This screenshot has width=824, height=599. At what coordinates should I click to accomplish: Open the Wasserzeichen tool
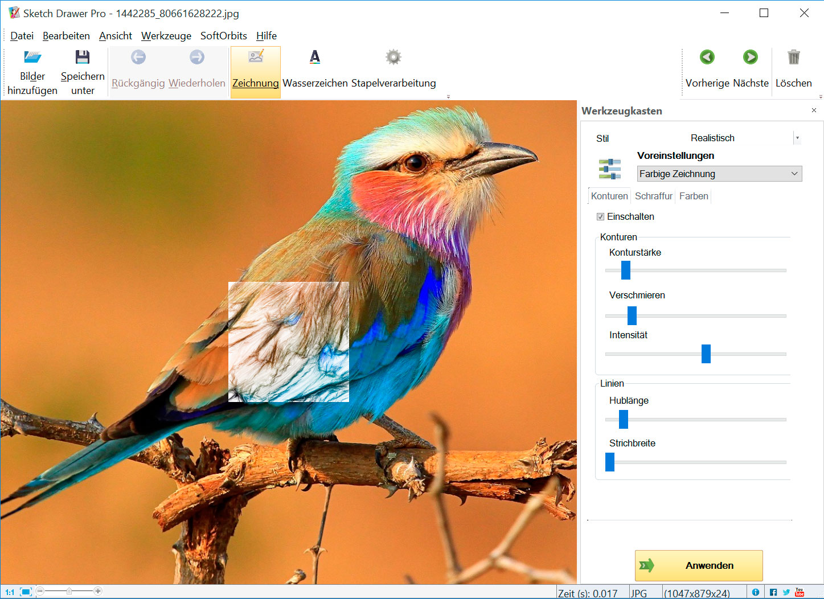pyautogui.click(x=315, y=58)
